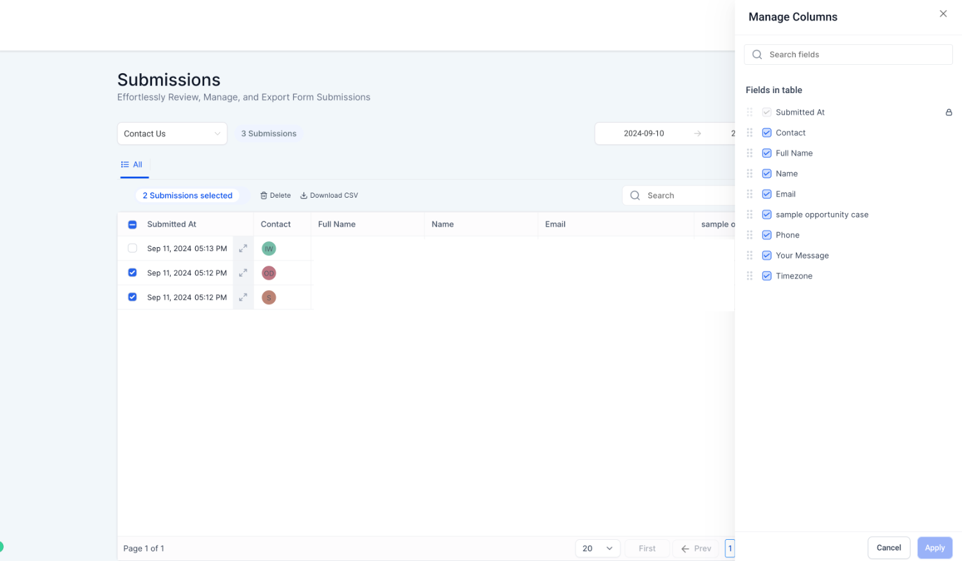The height and width of the screenshot is (561, 962).
Task: Expand the last submission row with S avatar
Action: pyautogui.click(x=243, y=297)
